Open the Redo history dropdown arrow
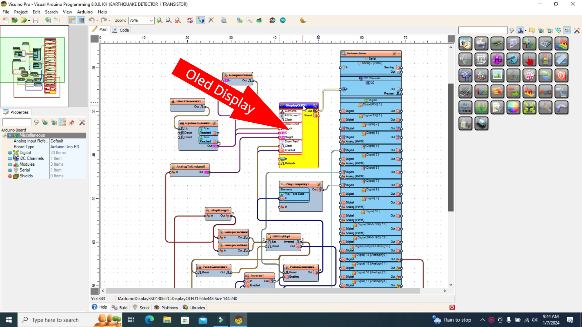Screen dimensions: 582x327 (109, 21)
